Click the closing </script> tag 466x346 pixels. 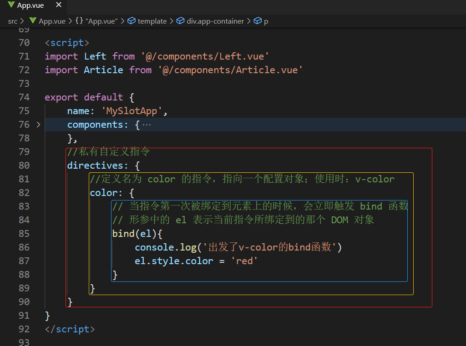point(70,329)
